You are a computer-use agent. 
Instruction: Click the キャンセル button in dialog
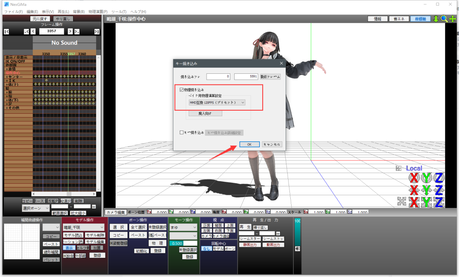[272, 144]
